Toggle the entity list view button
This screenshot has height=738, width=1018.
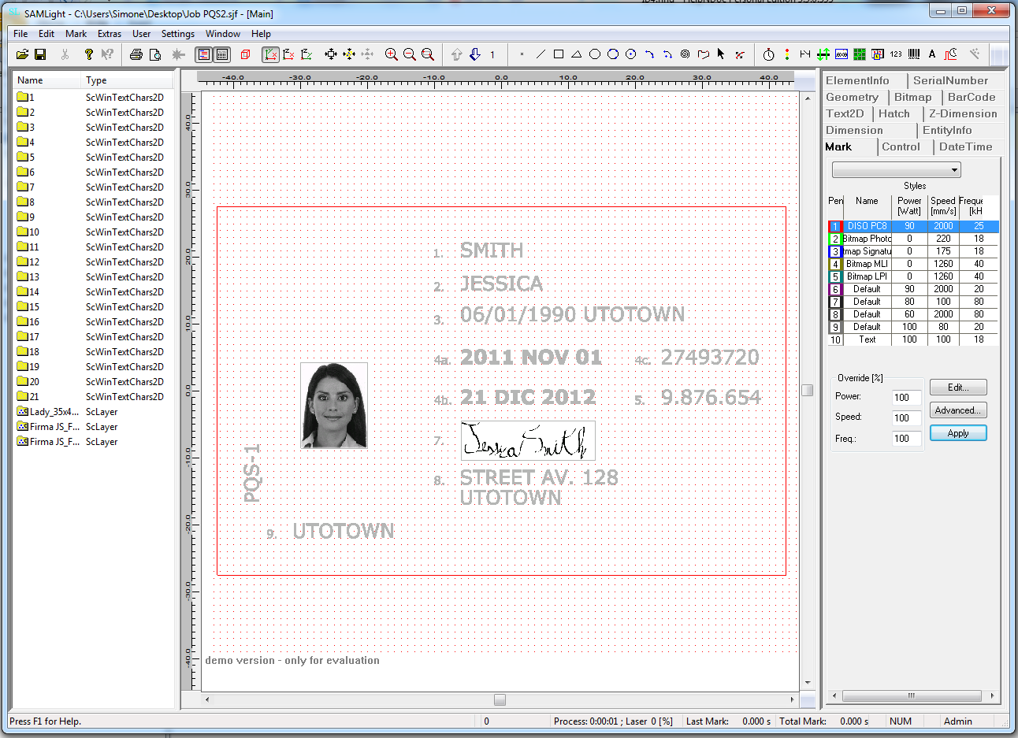coord(204,54)
